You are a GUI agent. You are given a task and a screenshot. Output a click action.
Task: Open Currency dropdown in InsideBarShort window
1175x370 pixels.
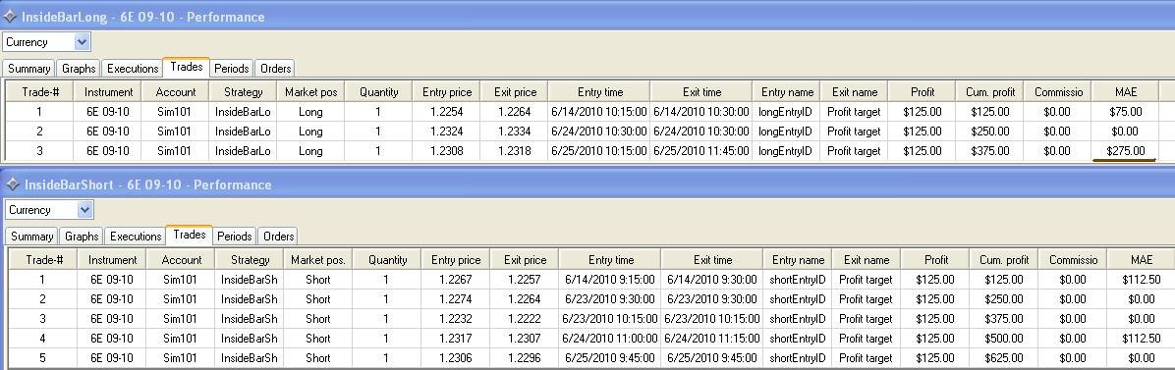pyautogui.click(x=85, y=210)
